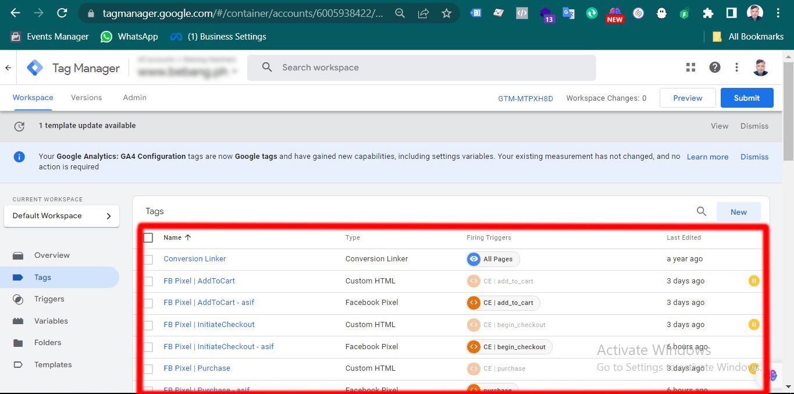Click the NEW badge extension icon
The height and width of the screenshot is (394, 794).
[x=615, y=14]
